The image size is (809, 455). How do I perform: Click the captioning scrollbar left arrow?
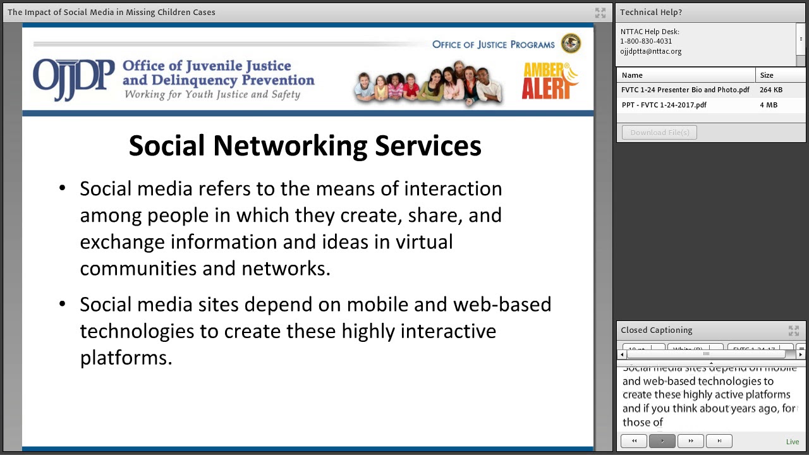(622, 355)
